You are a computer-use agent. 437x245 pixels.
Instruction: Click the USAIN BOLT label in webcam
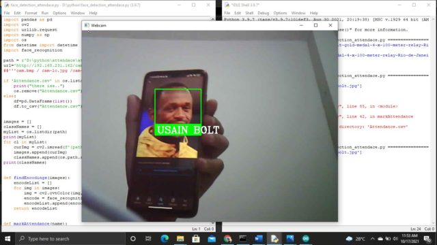pyautogui.click(x=188, y=130)
